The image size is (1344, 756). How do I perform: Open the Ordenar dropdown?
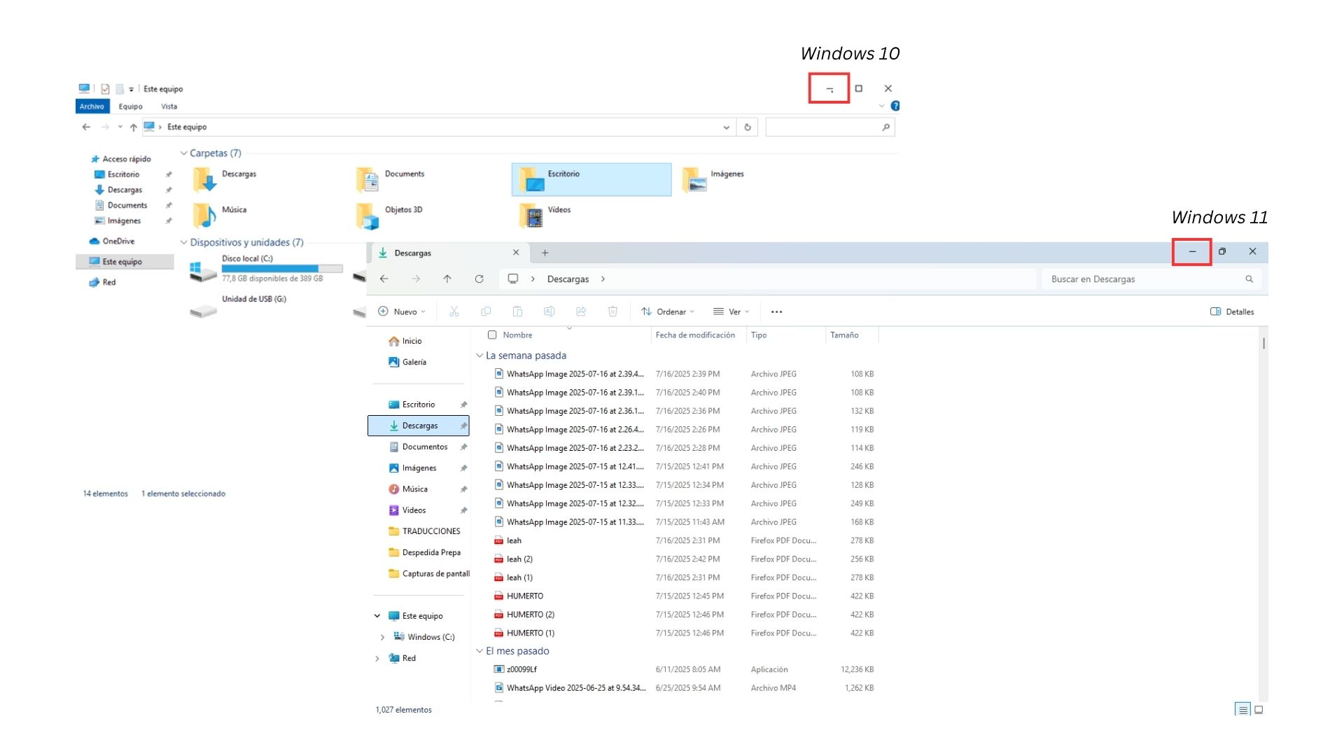tap(668, 311)
